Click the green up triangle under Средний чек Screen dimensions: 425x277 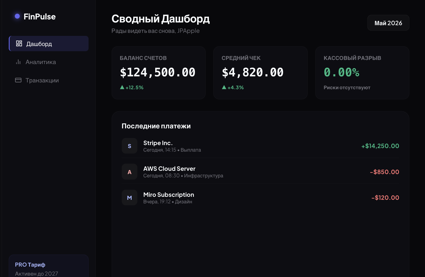pos(224,87)
